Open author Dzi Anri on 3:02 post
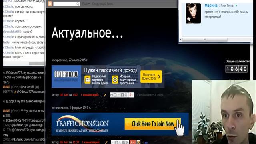 (64, 95)
